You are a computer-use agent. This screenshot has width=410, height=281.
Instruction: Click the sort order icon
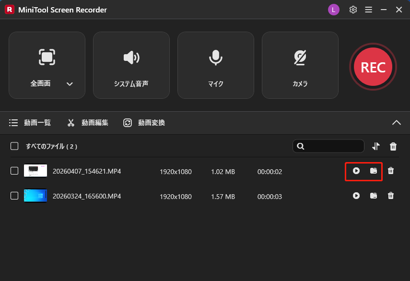(x=376, y=146)
